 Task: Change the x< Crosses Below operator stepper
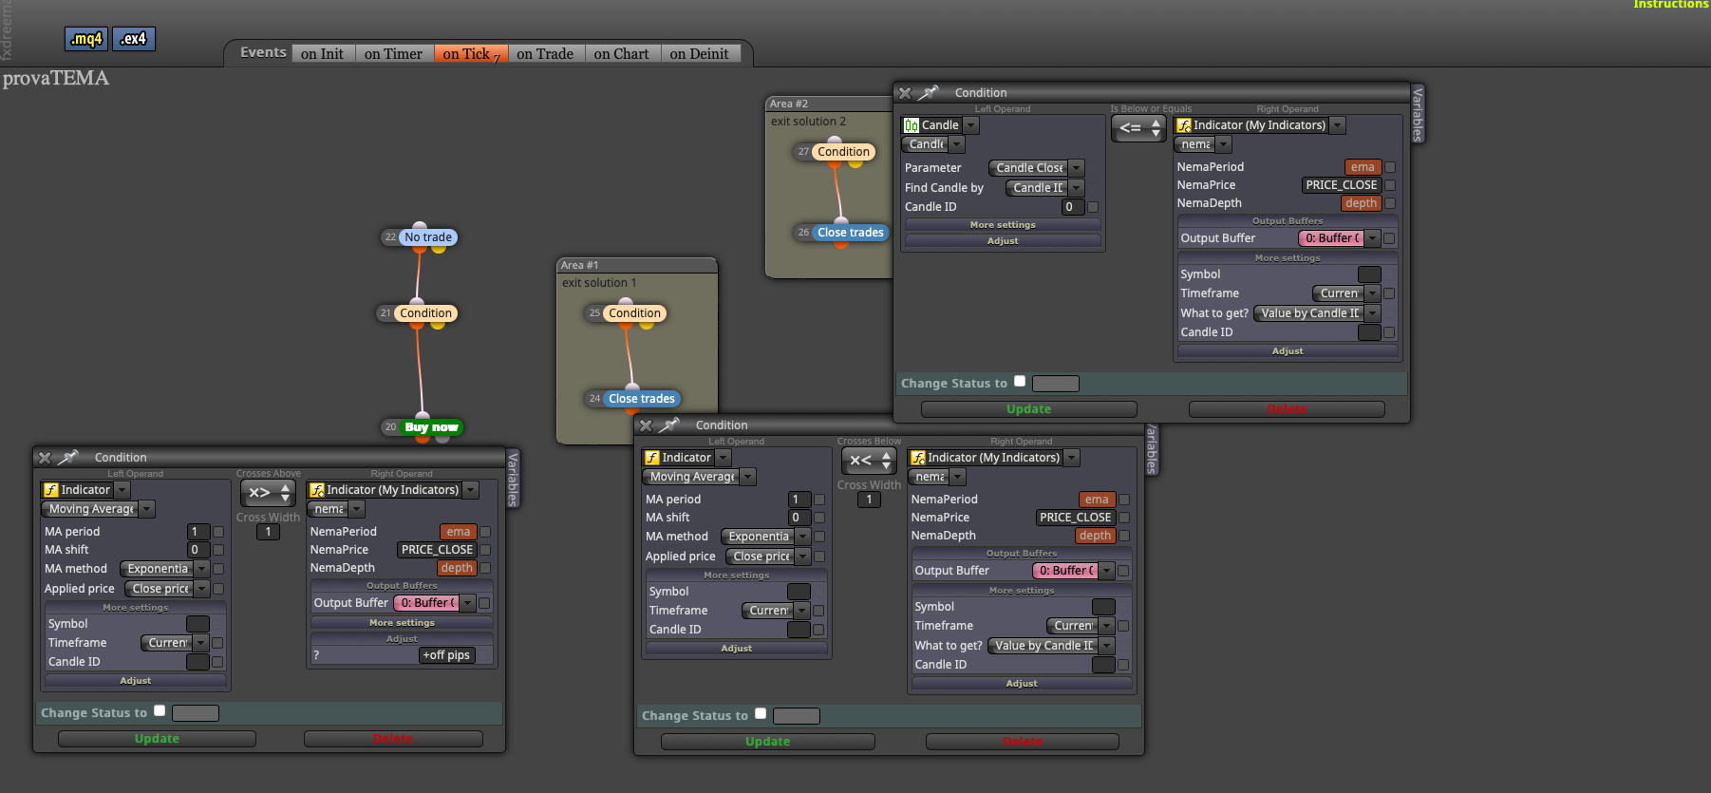(886, 461)
